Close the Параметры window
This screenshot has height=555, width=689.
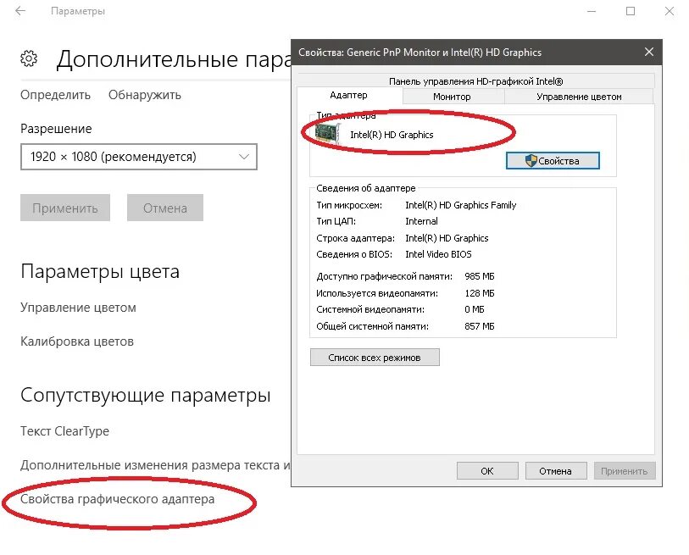pyautogui.click(x=670, y=11)
